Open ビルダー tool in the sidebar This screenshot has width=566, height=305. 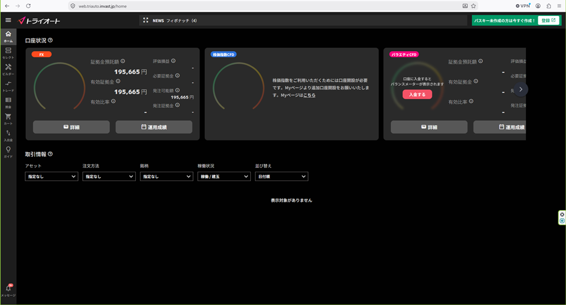point(8,69)
